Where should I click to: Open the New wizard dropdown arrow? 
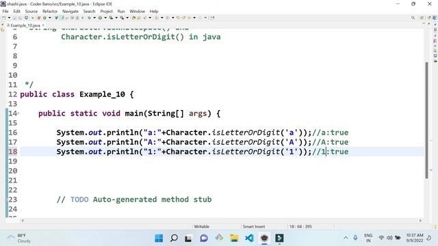[x=9, y=18]
